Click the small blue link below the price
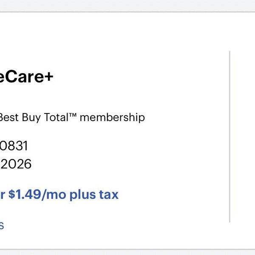The height and width of the screenshot is (255, 255). point(2,225)
